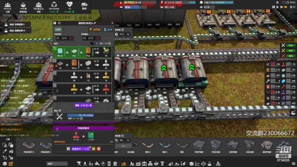Screen dimensions: 297x167
Task: Close the assembler panel with X
Action: point(112,23)
